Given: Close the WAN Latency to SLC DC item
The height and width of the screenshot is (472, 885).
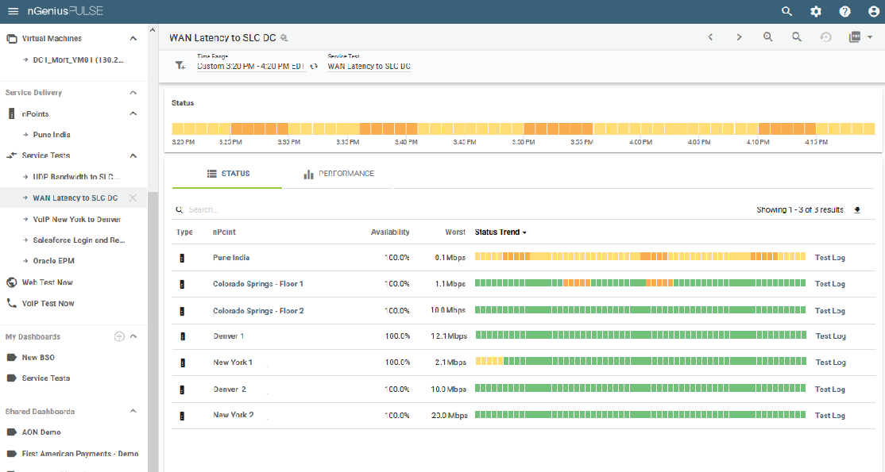Looking at the screenshot, I should click(x=133, y=198).
